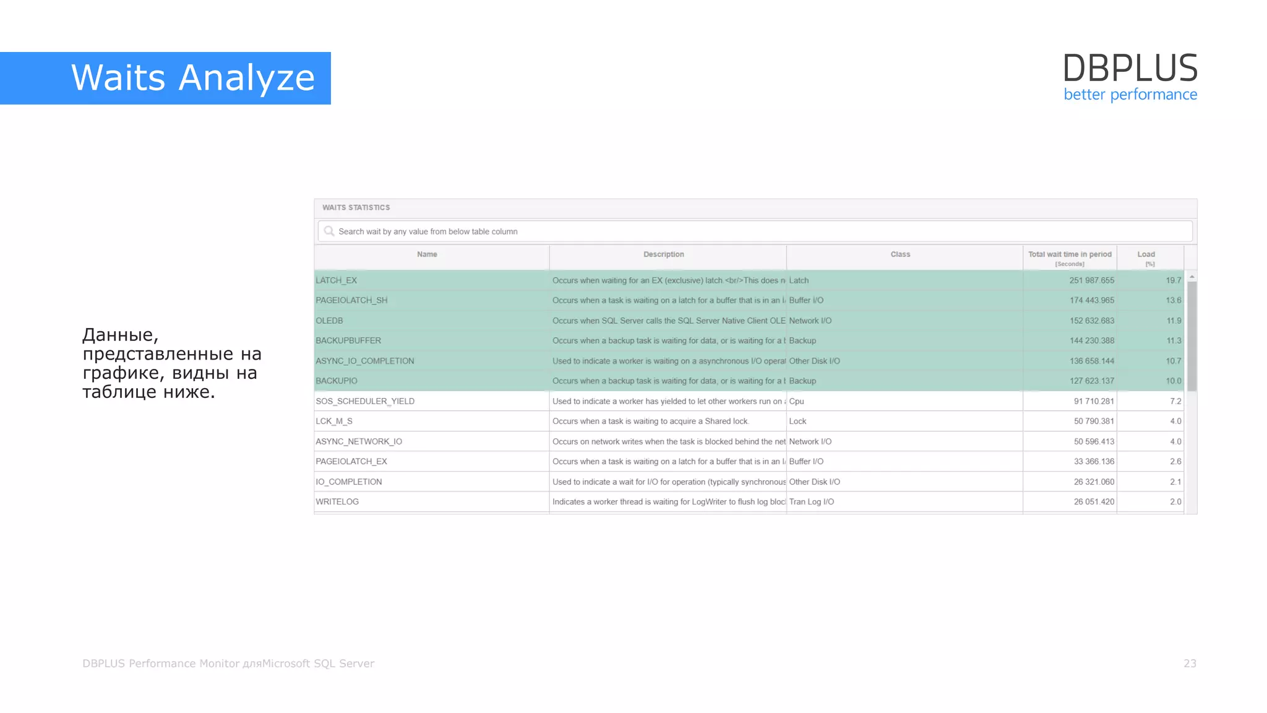The height and width of the screenshot is (713, 1267).
Task: Click the WRITELOG description about LogWriter
Action: tap(668, 501)
